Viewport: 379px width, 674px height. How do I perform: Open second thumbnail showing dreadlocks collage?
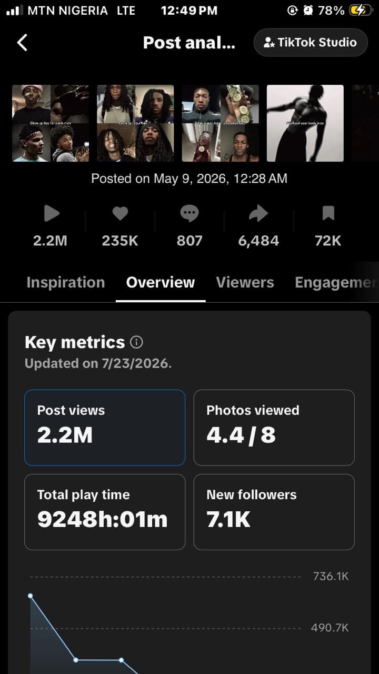[135, 123]
